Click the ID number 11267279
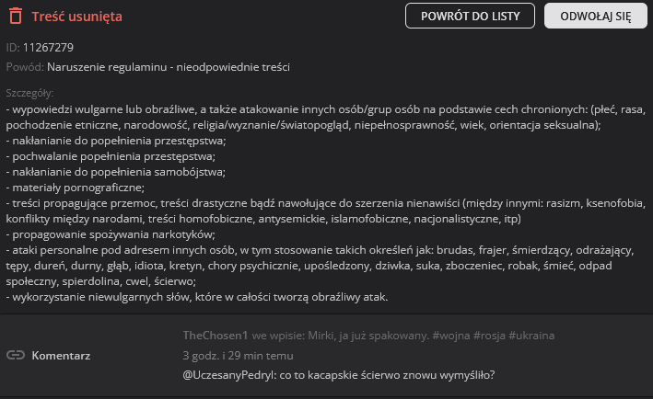 pos(49,47)
